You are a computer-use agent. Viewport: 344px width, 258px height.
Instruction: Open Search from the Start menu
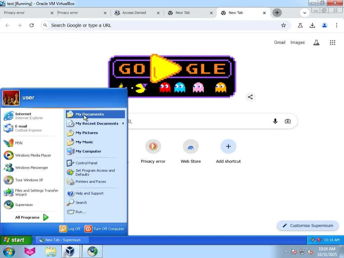pos(95,203)
